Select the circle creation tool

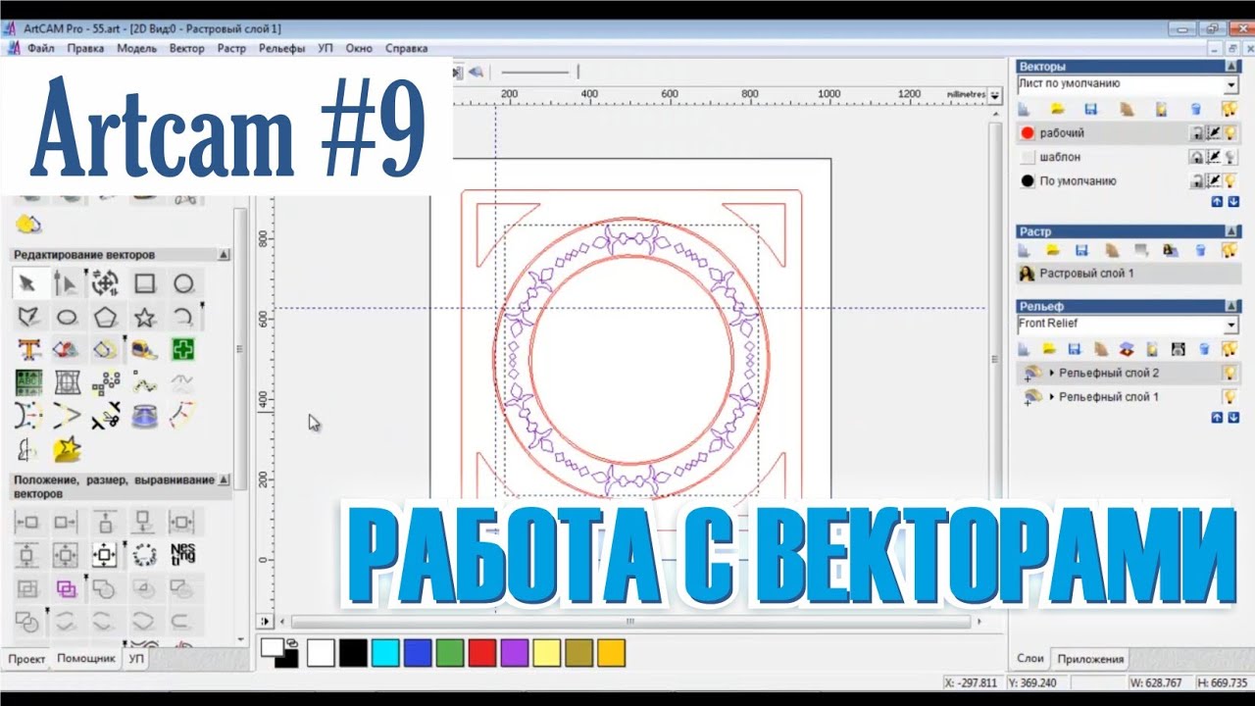[x=183, y=283]
